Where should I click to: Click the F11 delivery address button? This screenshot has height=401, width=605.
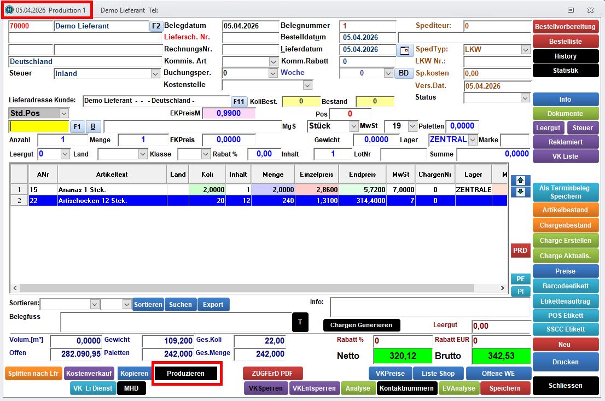coord(239,101)
